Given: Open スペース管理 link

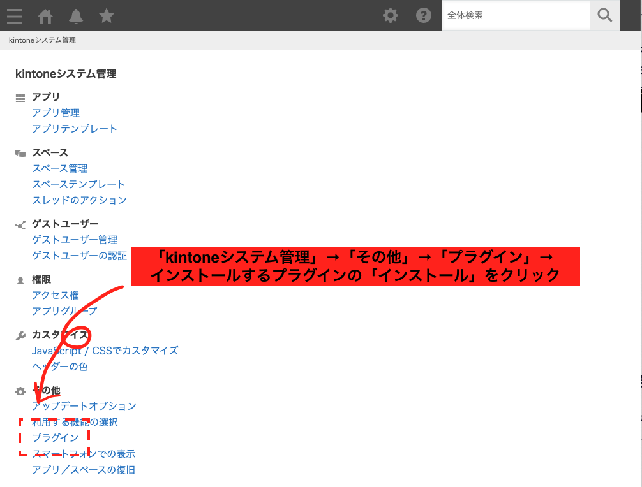Looking at the screenshot, I should tap(60, 168).
